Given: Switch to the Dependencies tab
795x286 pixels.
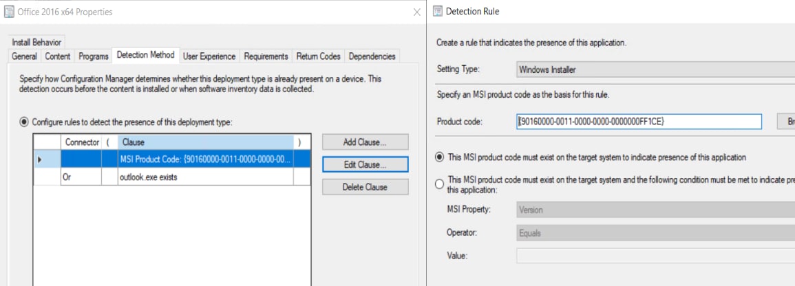Looking at the screenshot, I should (x=372, y=56).
